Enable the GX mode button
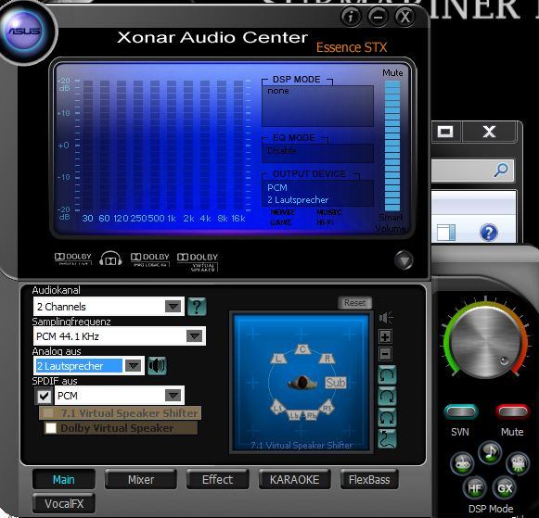Screen dimensions: 539x518 505,487
